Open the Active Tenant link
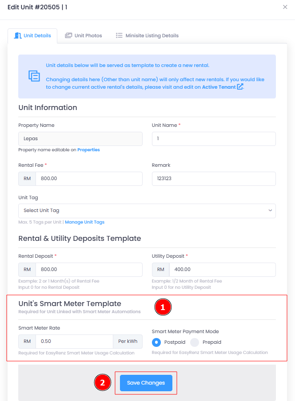This screenshot has height=401, width=295. (x=219, y=87)
